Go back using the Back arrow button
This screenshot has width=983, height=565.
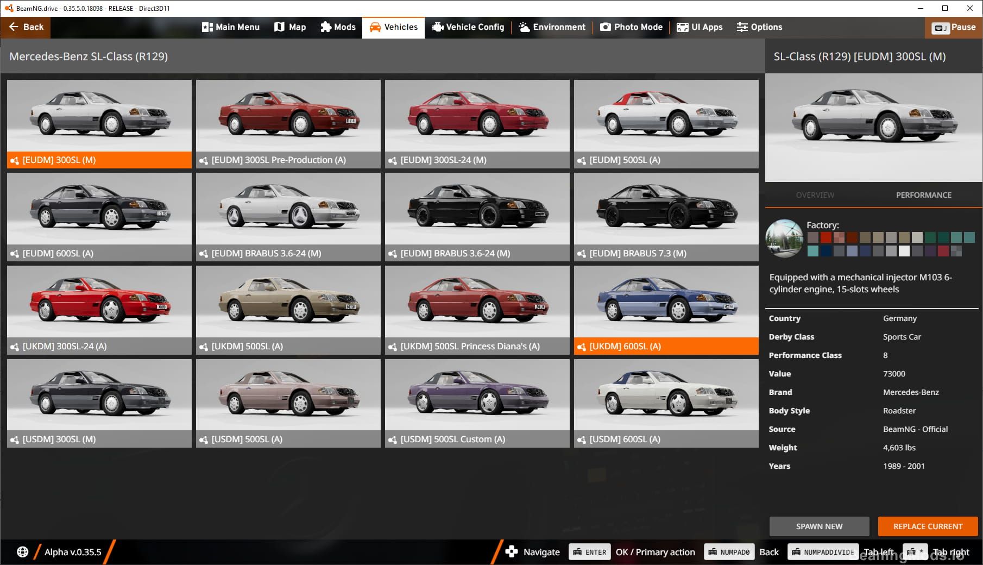26,27
